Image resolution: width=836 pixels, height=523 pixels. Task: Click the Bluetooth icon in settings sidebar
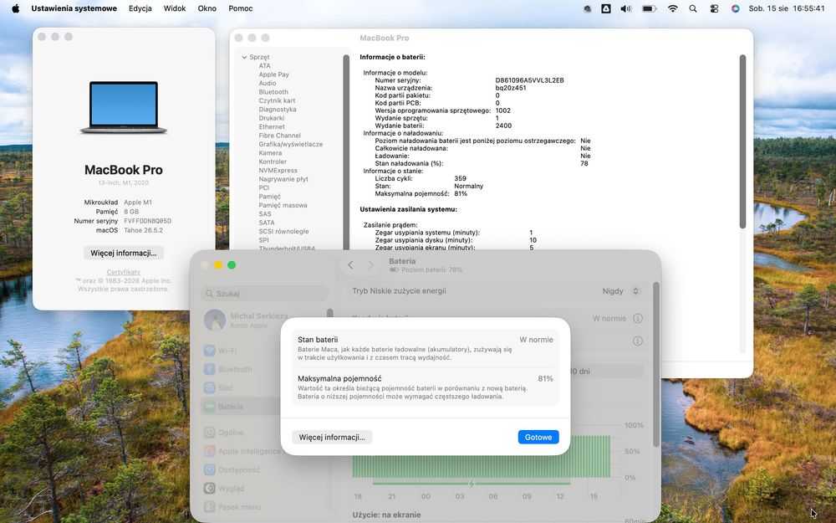(210, 369)
